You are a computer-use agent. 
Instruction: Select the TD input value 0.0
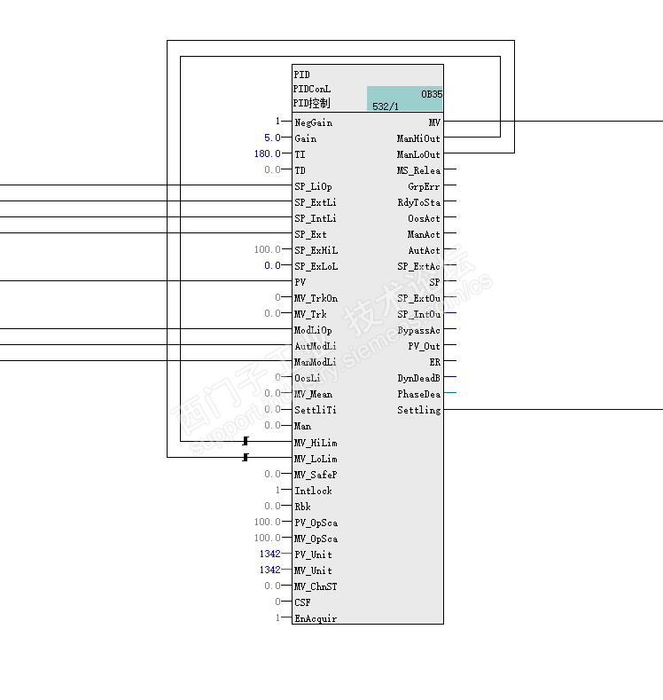(272, 169)
